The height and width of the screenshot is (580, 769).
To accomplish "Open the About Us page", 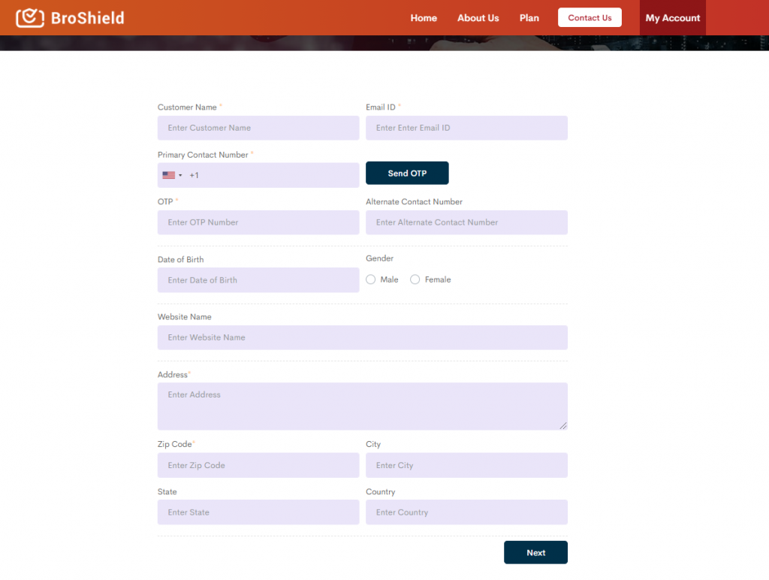I will pyautogui.click(x=478, y=18).
